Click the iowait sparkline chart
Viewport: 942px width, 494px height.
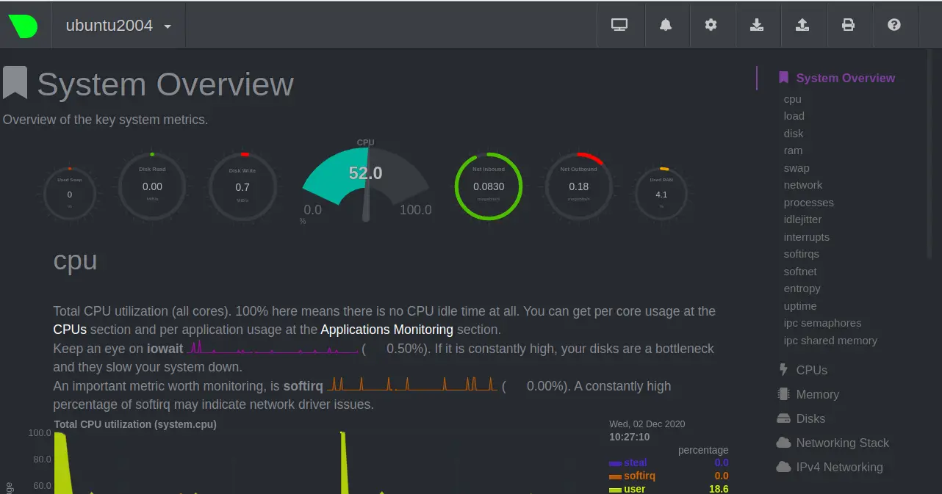tap(273, 348)
